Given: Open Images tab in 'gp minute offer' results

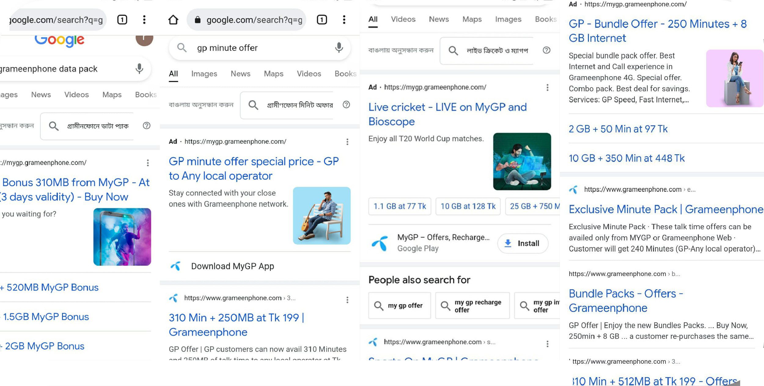Looking at the screenshot, I should click(204, 74).
